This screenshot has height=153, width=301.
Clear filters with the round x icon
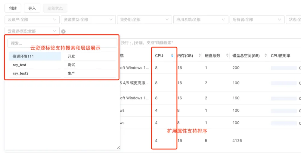[63, 32]
